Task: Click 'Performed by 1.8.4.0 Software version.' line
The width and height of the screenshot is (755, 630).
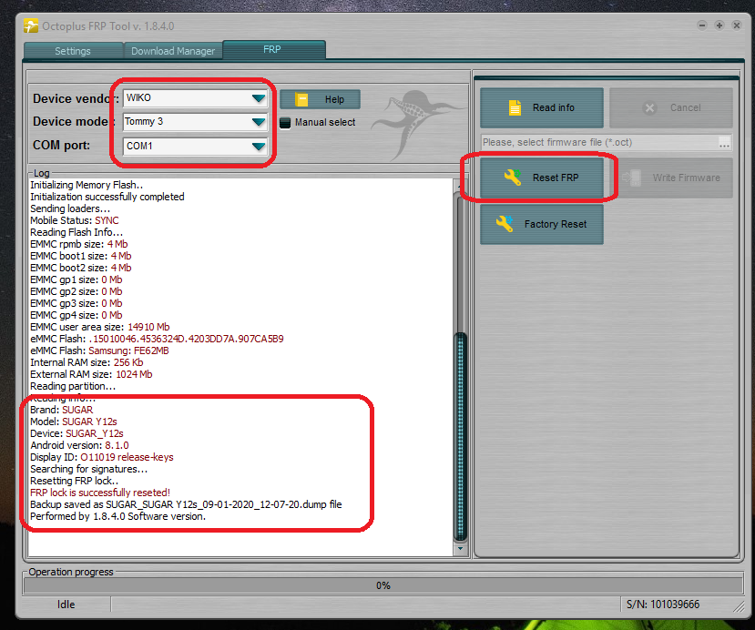Action: 118,516
